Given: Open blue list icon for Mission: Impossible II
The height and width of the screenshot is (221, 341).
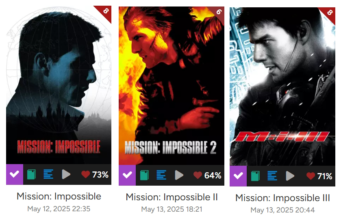Looking at the screenshot, I should [161, 175].
